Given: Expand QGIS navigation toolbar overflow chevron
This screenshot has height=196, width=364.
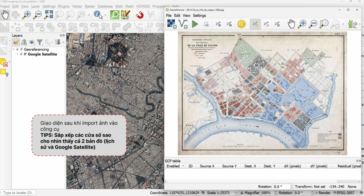Looking at the screenshot, I should (89, 15).
